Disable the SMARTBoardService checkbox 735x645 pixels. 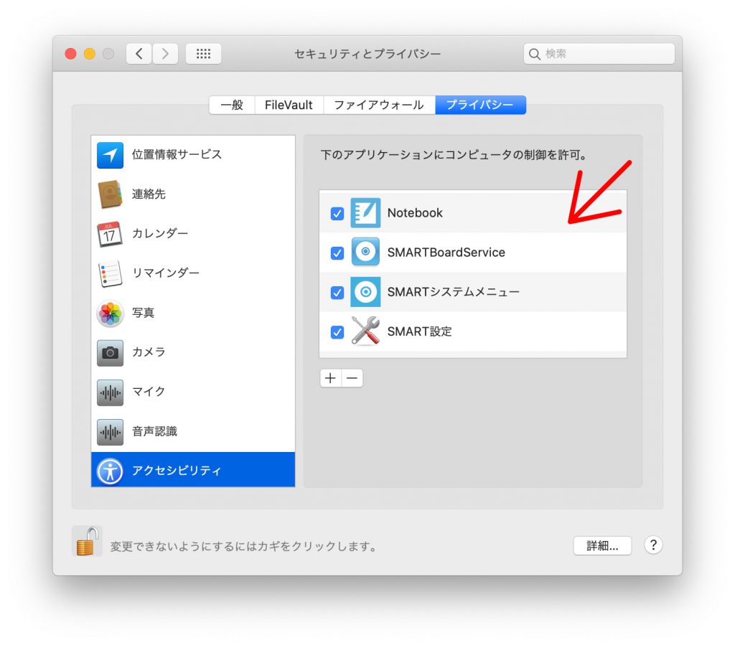click(x=337, y=253)
